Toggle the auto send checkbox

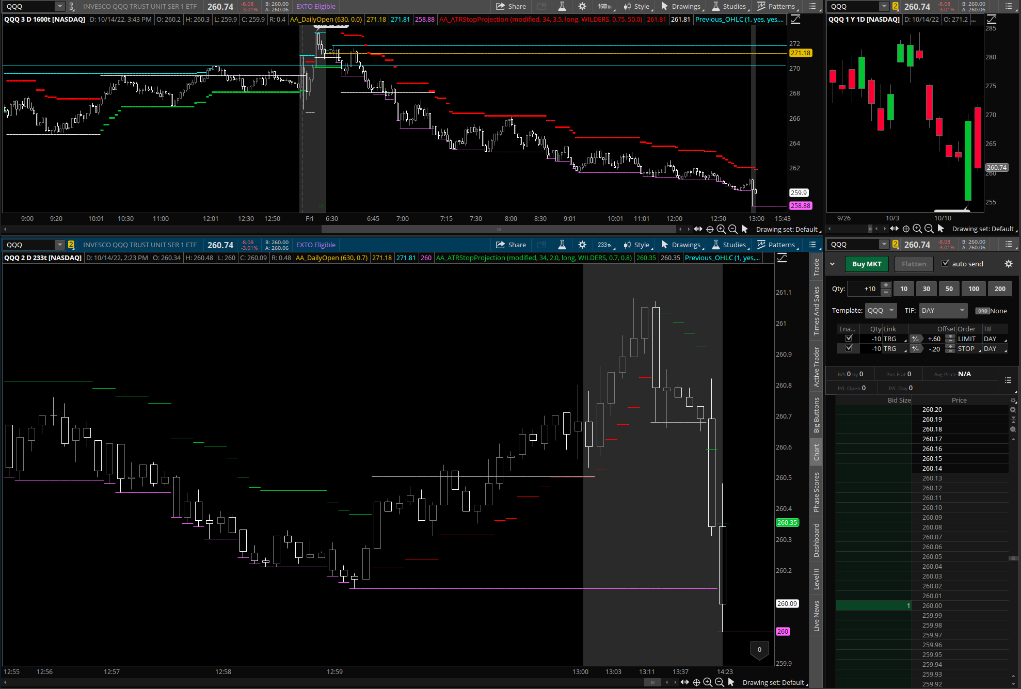coord(945,263)
